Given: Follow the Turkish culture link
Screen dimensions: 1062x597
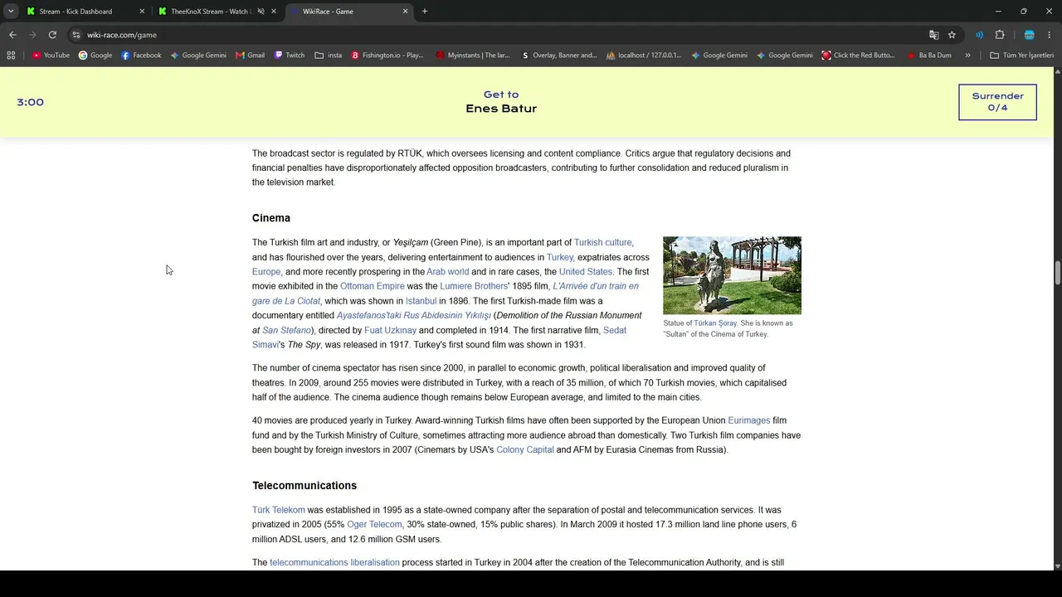Looking at the screenshot, I should [x=603, y=242].
